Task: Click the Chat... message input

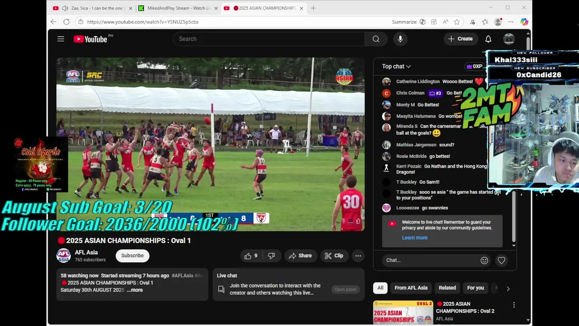Action: [x=431, y=260]
